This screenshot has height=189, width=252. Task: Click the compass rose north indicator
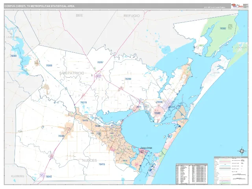point(242,151)
